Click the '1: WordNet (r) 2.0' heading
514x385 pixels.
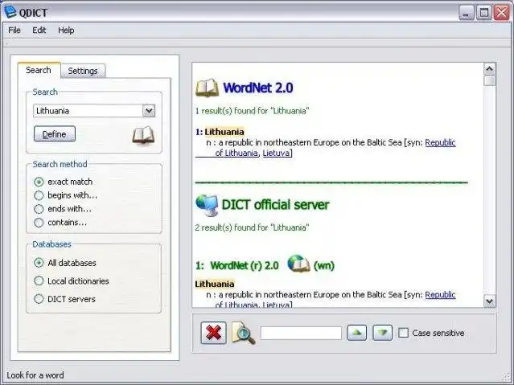(237, 265)
